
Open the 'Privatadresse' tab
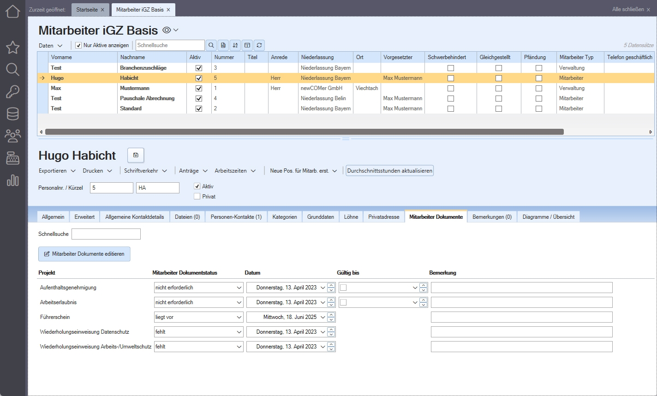[383, 216]
